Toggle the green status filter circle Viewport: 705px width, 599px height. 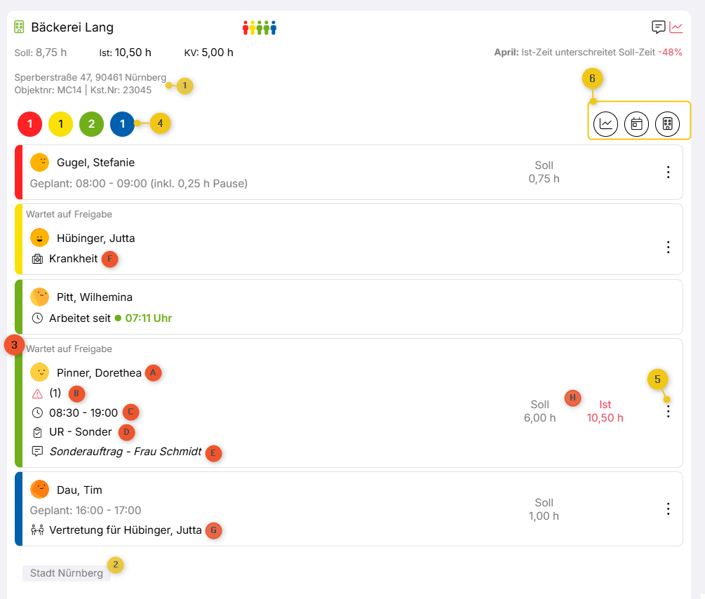pyautogui.click(x=92, y=124)
